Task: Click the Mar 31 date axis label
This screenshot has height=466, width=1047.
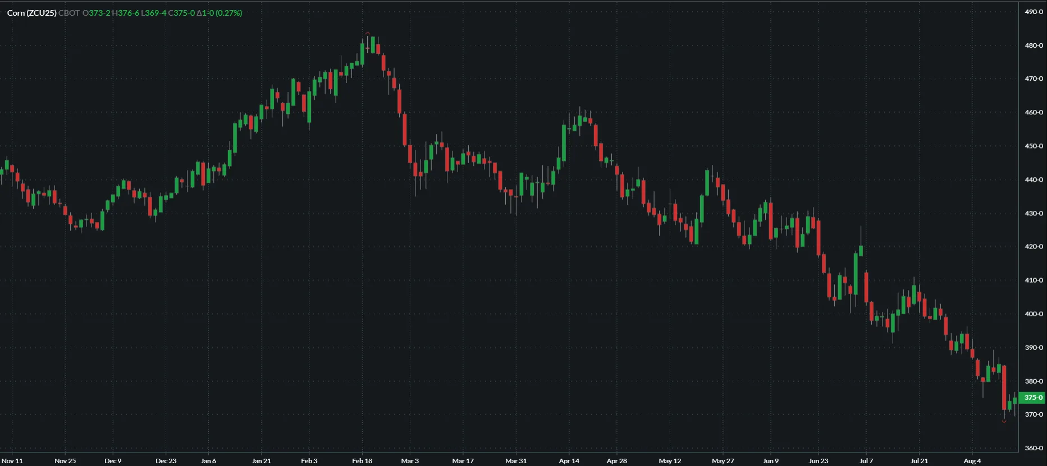Action: [x=516, y=461]
